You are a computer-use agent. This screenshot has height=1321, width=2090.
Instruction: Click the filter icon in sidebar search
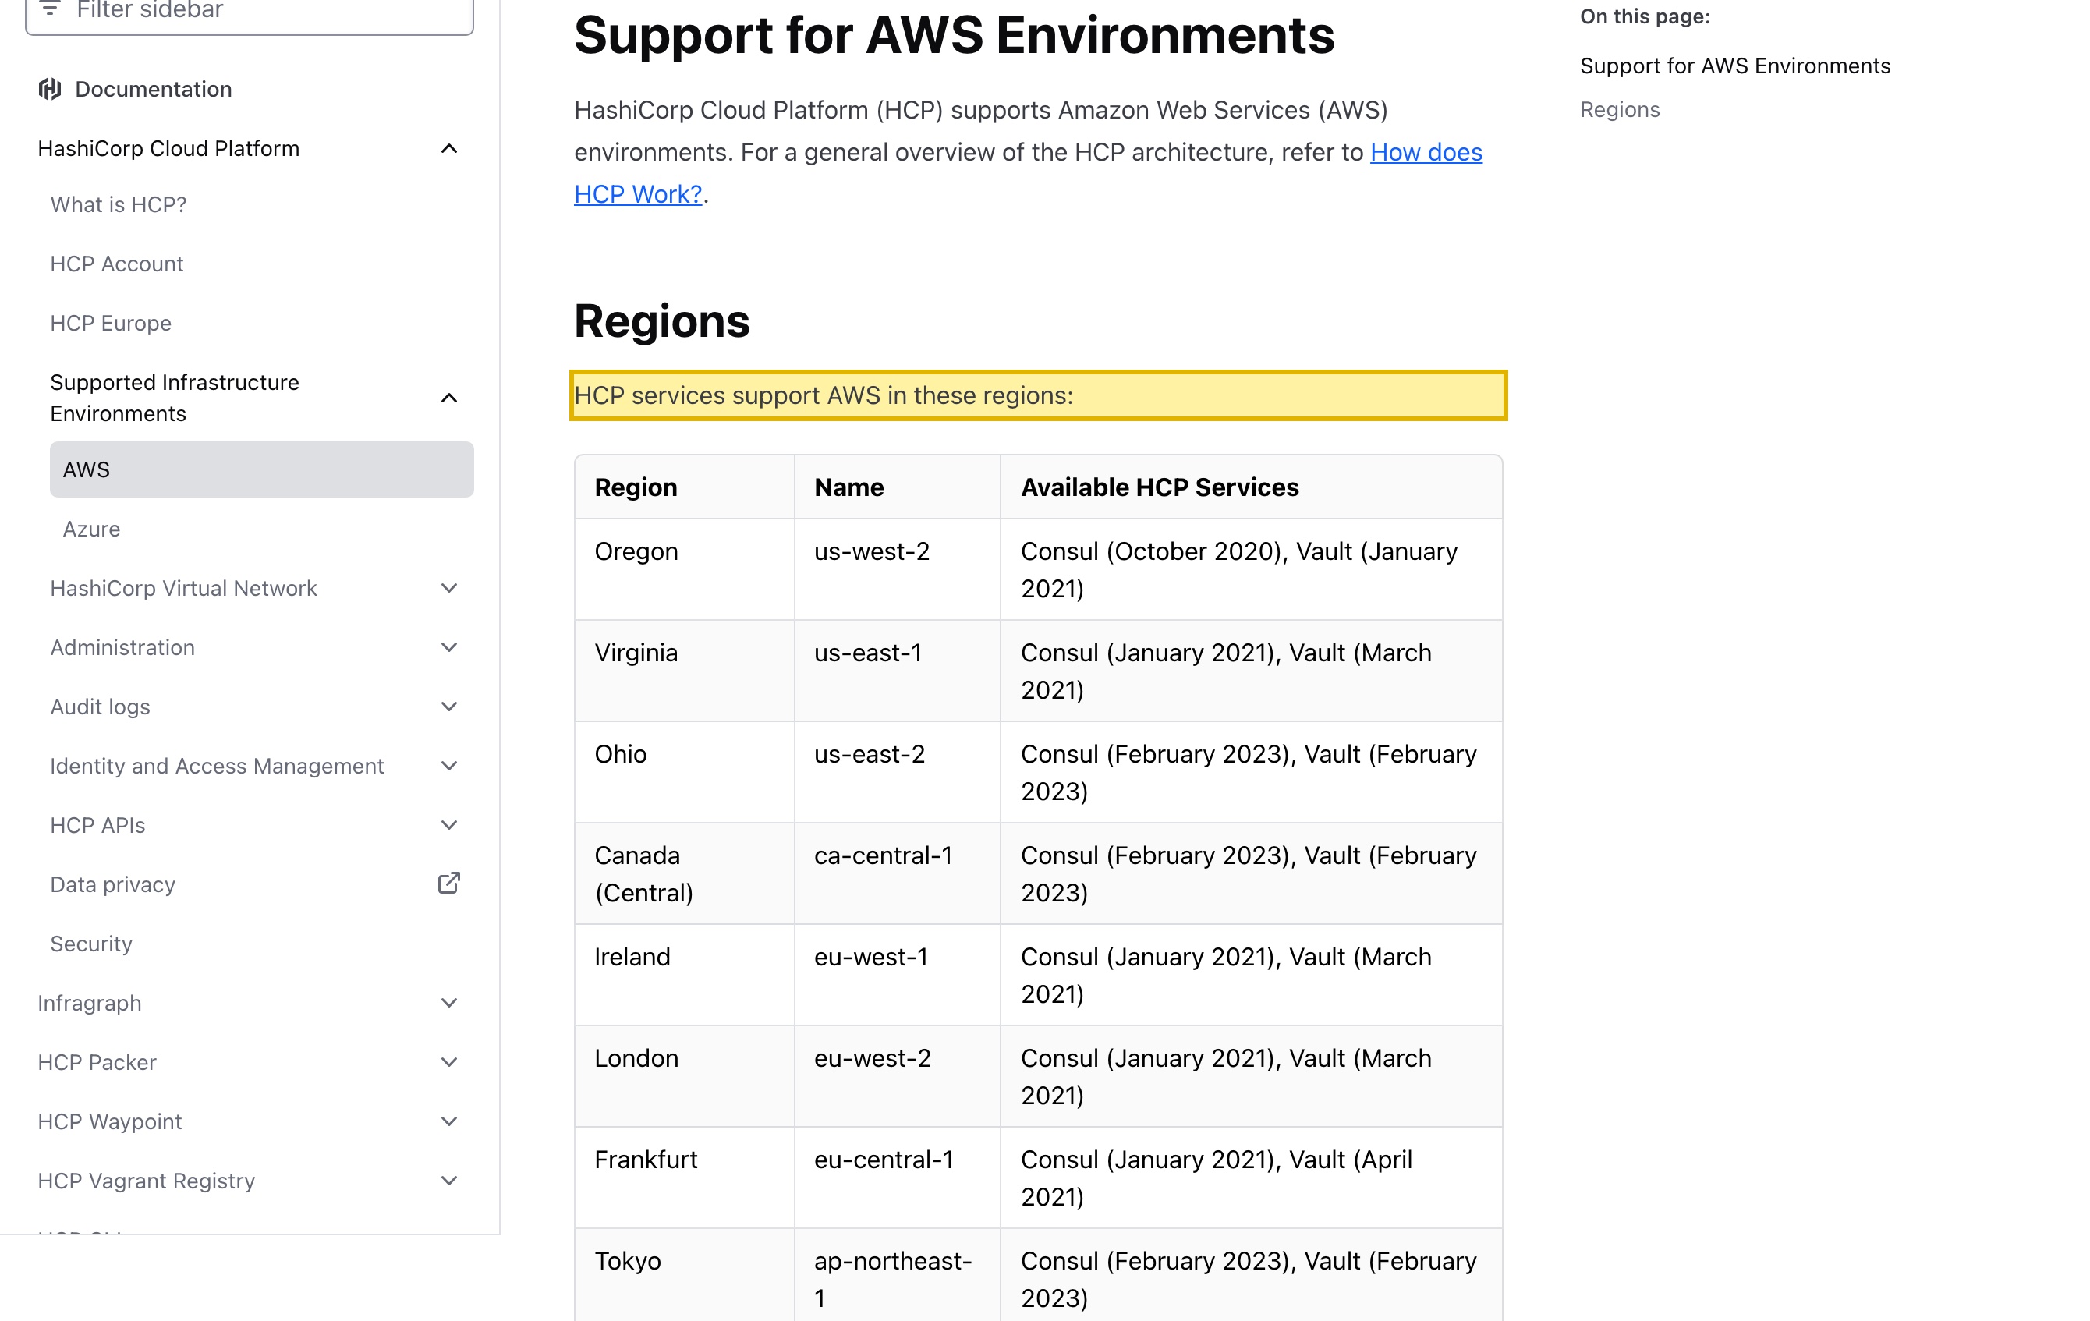click(x=51, y=9)
